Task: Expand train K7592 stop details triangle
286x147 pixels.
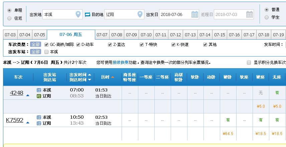Action: click(x=28, y=122)
